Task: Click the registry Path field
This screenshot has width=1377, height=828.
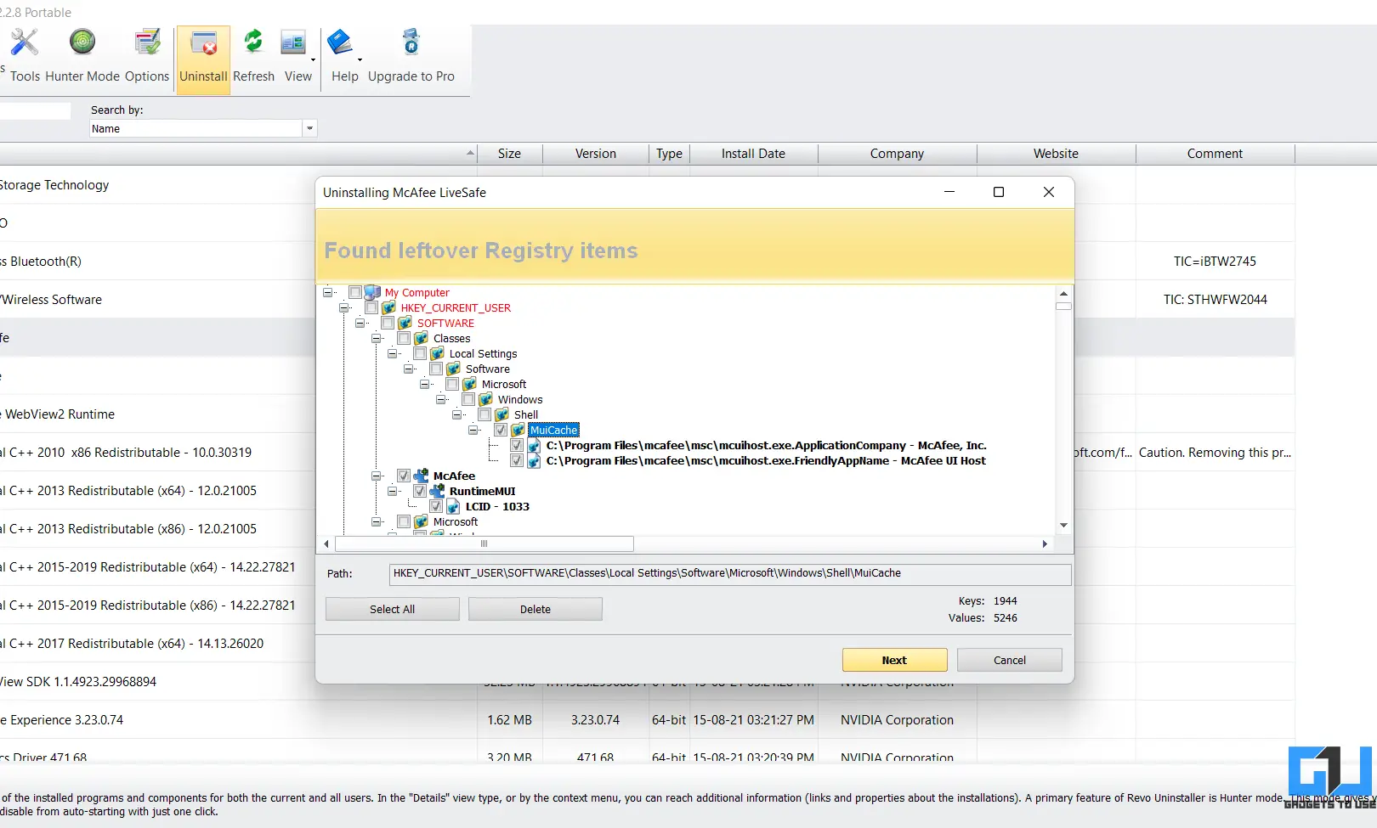Action: click(x=729, y=574)
